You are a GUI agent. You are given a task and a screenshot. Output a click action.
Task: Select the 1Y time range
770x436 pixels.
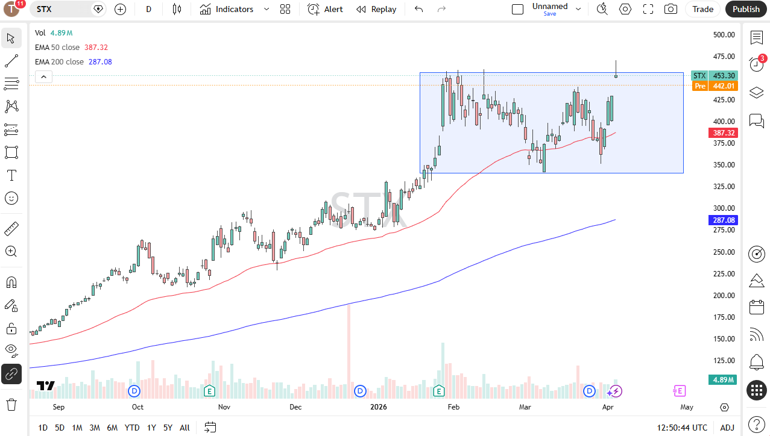pyautogui.click(x=151, y=428)
